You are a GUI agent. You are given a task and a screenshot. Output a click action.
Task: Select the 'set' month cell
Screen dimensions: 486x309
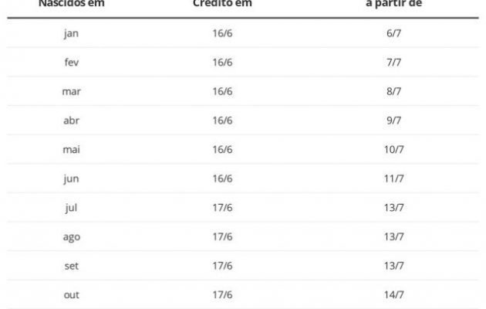71,266
